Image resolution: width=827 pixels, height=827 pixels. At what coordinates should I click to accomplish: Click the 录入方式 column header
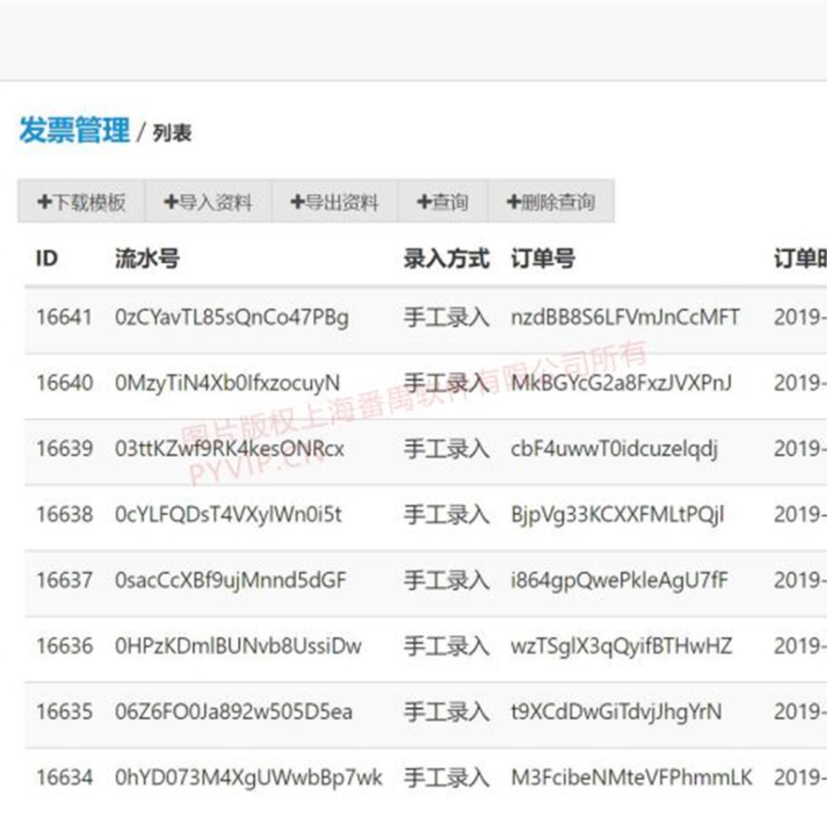(446, 258)
